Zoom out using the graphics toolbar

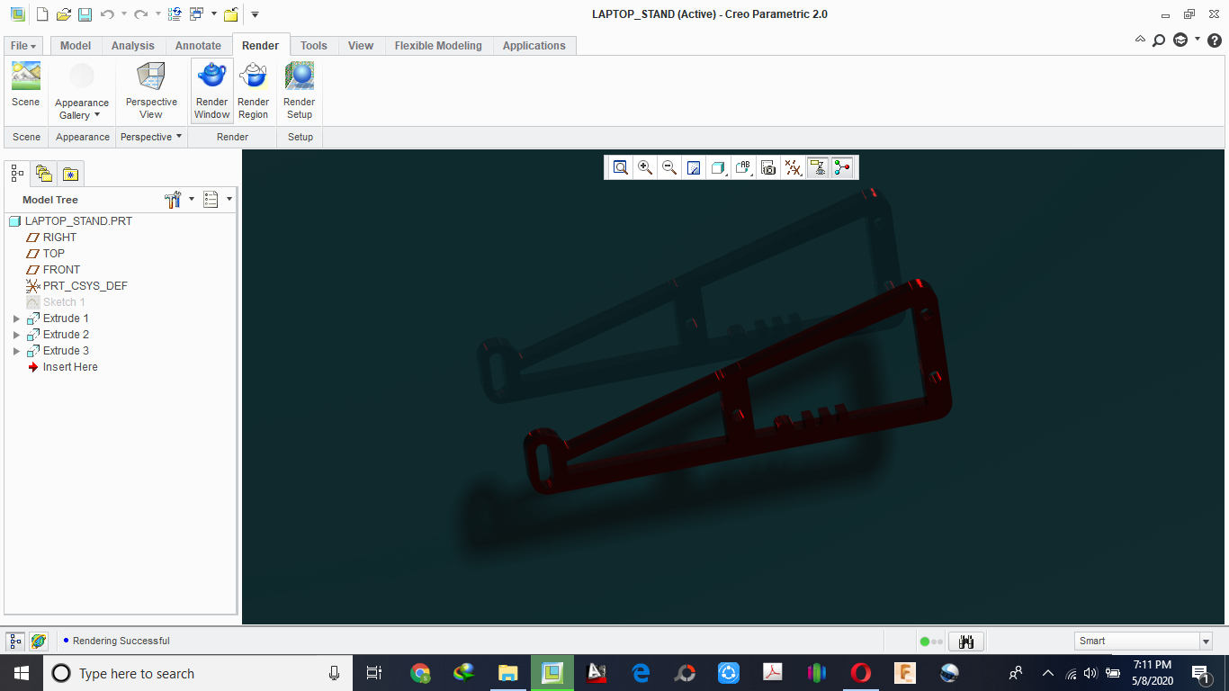click(669, 167)
